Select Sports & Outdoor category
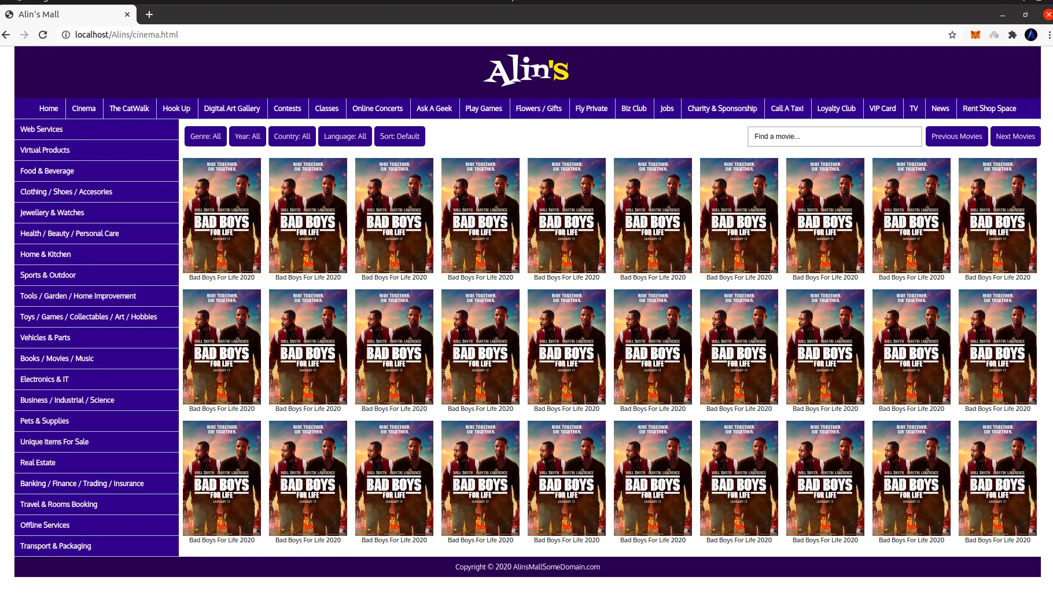1053x599 pixels. tap(97, 275)
